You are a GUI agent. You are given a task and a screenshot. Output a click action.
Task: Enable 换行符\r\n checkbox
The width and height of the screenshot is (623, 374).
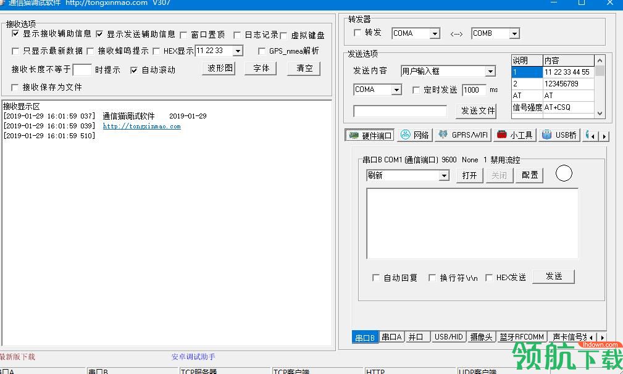pyautogui.click(x=432, y=278)
